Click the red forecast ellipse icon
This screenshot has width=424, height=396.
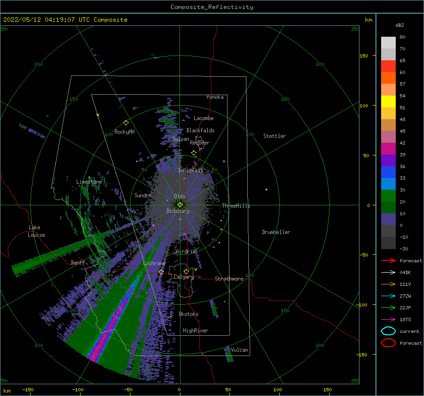[x=388, y=343]
